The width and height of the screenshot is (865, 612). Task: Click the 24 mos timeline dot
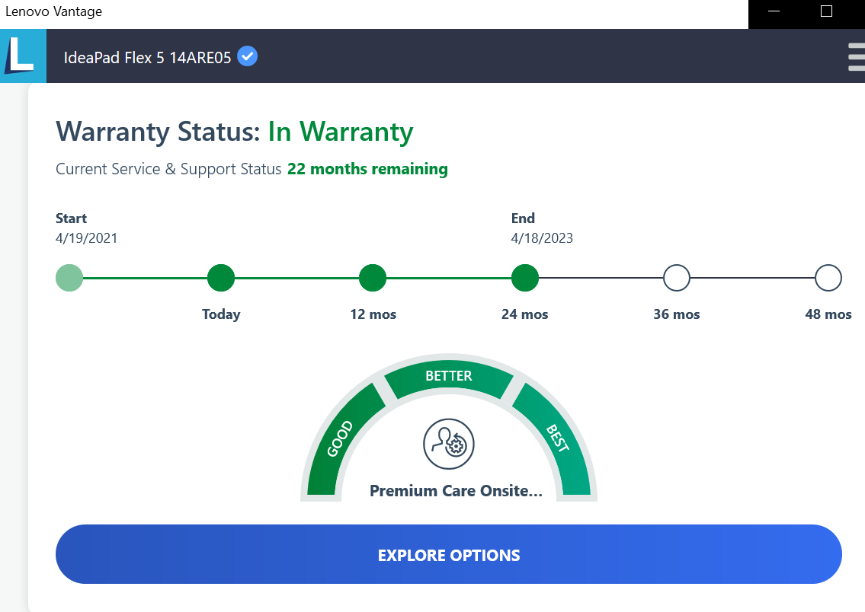click(x=524, y=278)
